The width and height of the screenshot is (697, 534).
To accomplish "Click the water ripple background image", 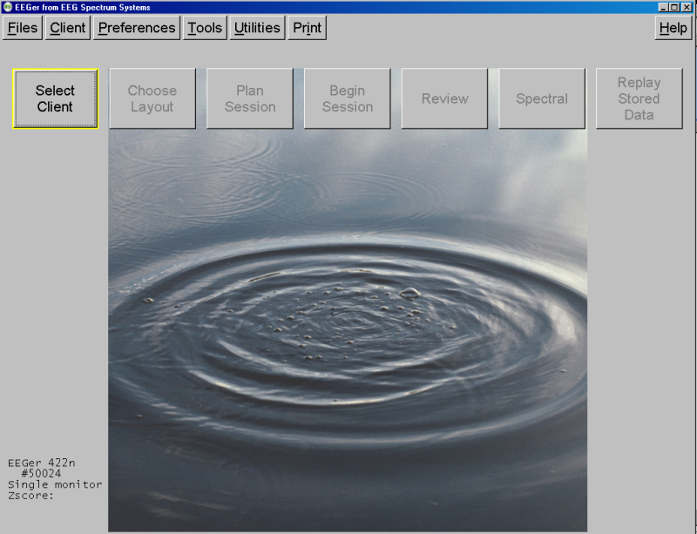I will [348, 331].
